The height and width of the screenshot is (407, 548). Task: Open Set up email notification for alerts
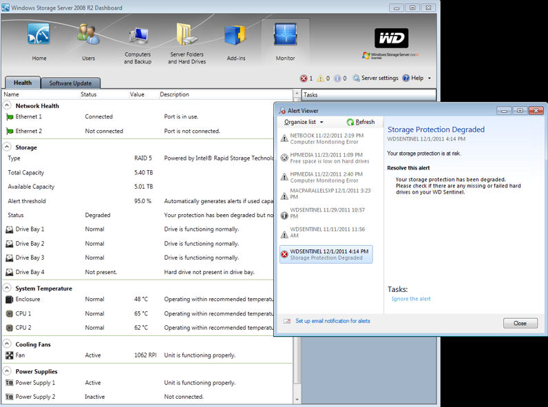point(333,321)
